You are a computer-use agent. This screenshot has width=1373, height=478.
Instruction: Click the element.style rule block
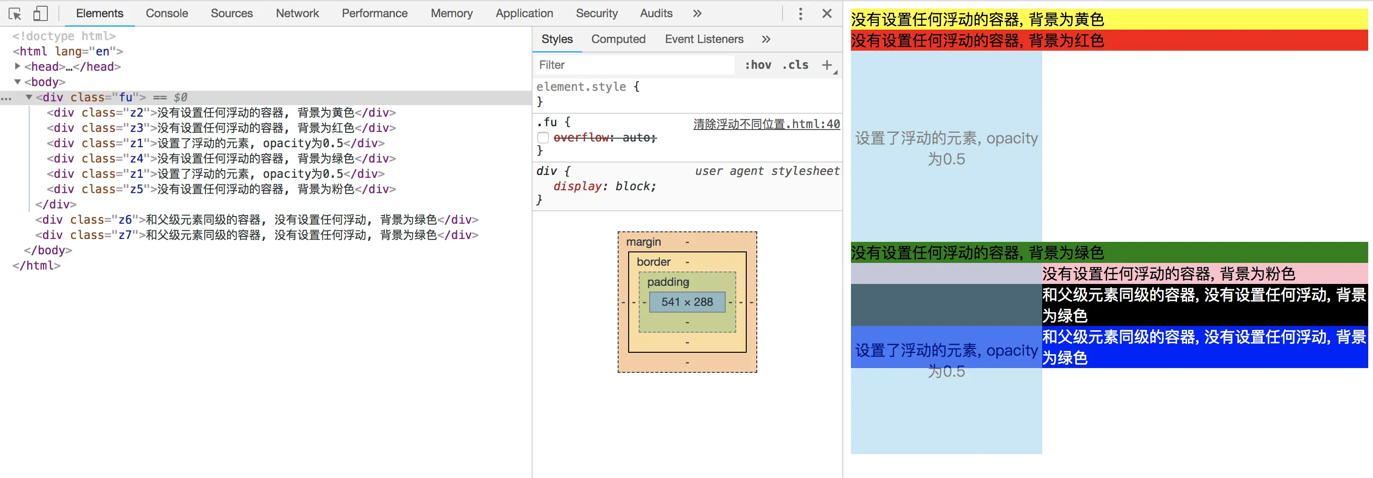pos(687,94)
